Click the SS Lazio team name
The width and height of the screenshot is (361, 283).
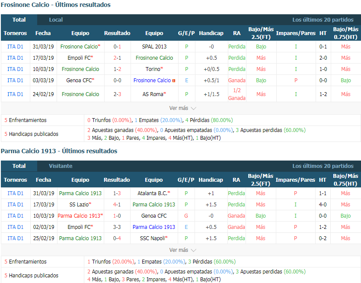(79, 205)
